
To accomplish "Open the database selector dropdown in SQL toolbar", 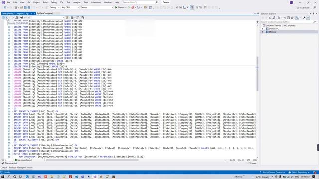I will [48, 18].
